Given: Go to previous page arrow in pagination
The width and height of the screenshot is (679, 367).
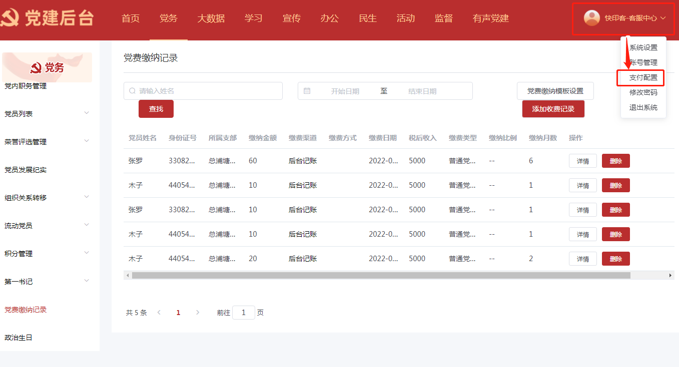Looking at the screenshot, I should point(159,313).
